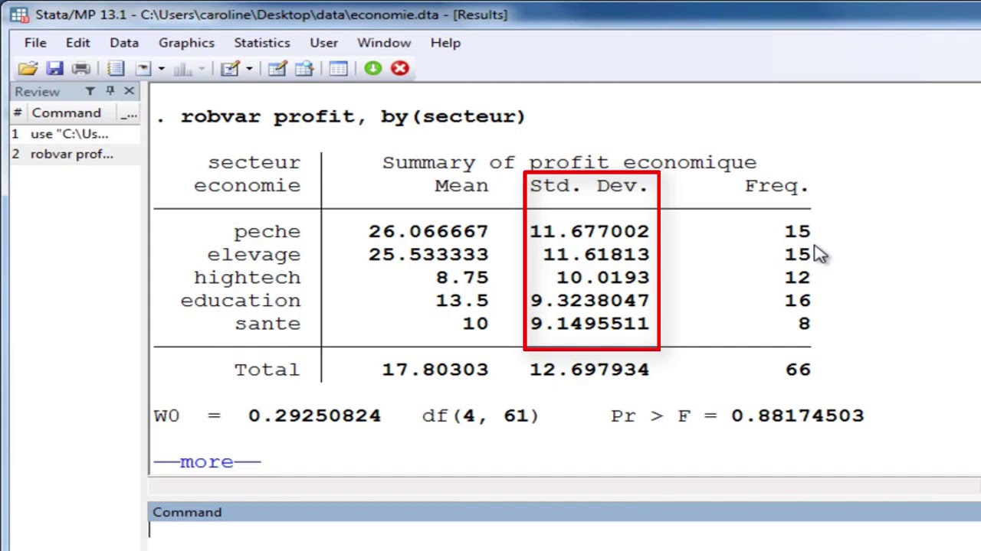Click the Print results icon
The height and width of the screenshot is (551, 981).
[80, 68]
